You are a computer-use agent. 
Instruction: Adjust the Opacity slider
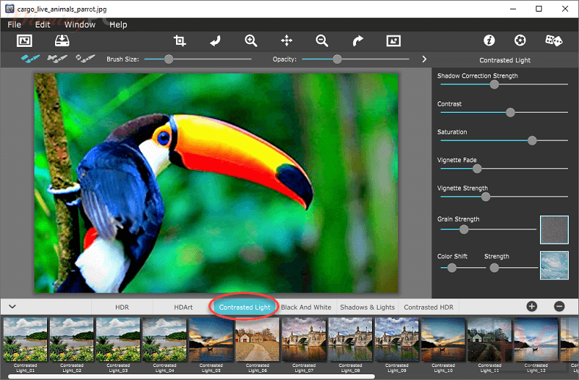point(355,59)
